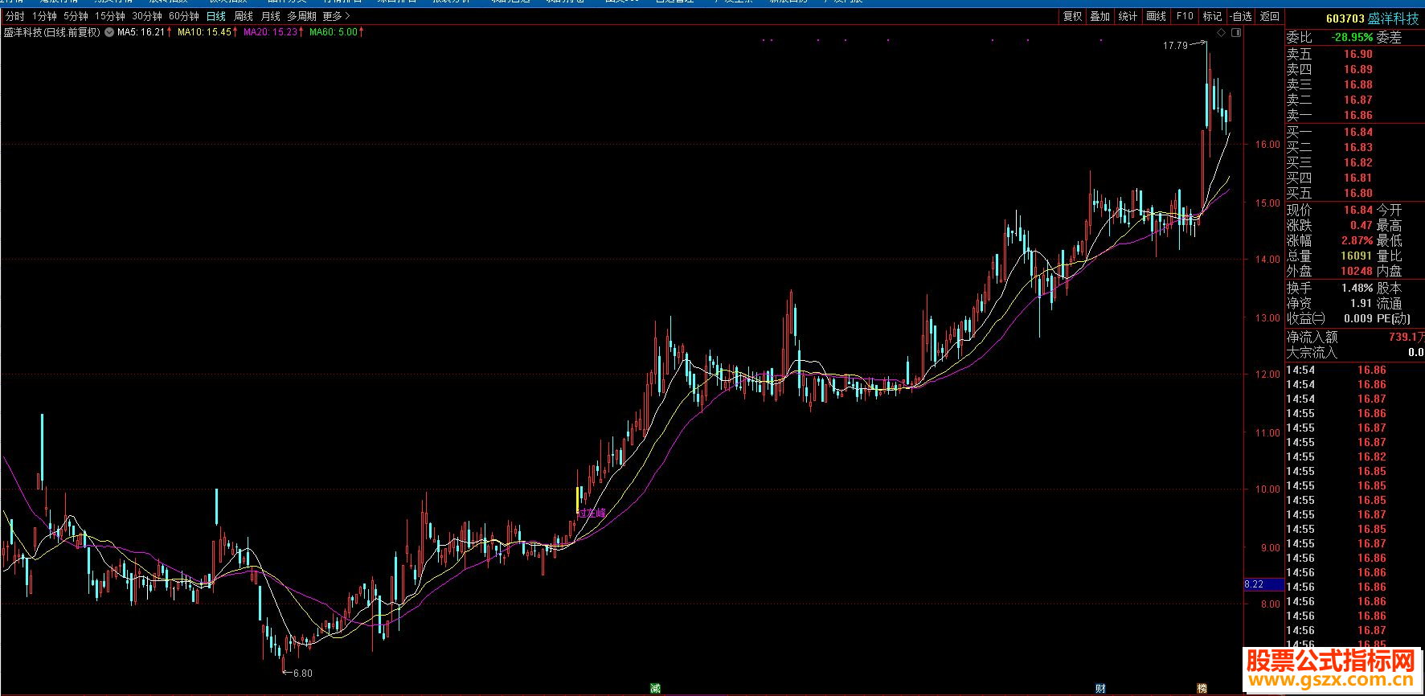Click the 现价 16.84 value
The width and height of the screenshot is (1425, 696).
click(x=1358, y=210)
